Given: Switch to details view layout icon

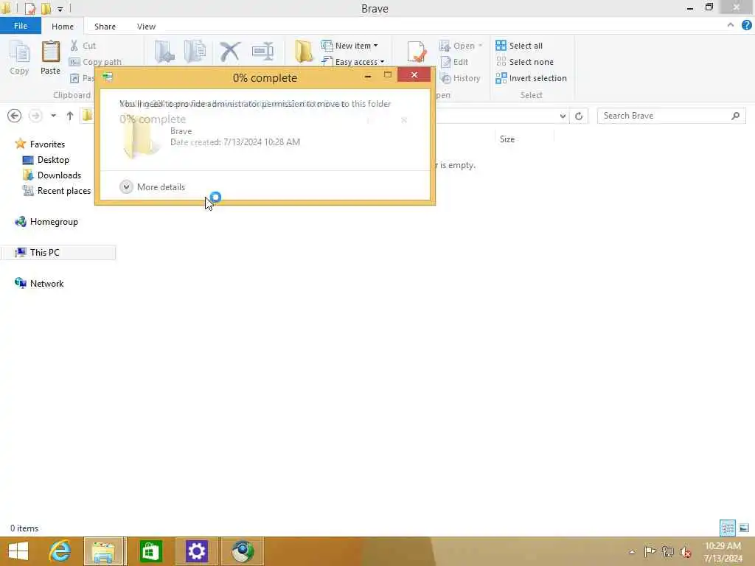Looking at the screenshot, I should 728,528.
